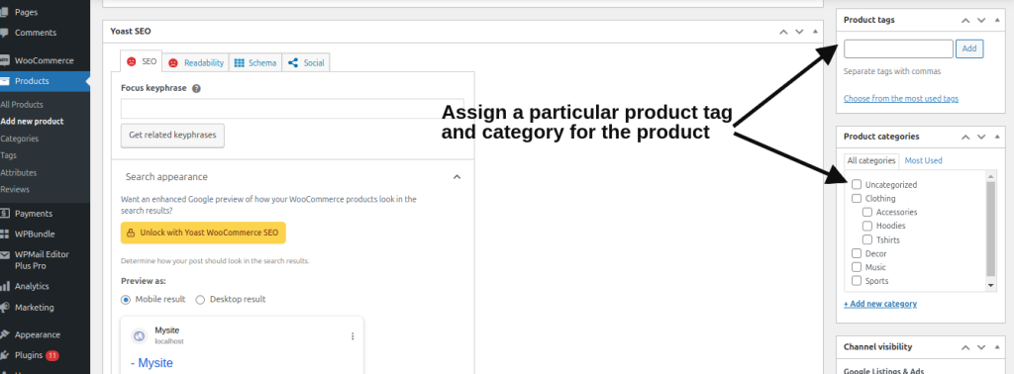Viewport: 1014px width, 374px height.
Task: Click the category list scrollbar up arrow
Action: 990,176
